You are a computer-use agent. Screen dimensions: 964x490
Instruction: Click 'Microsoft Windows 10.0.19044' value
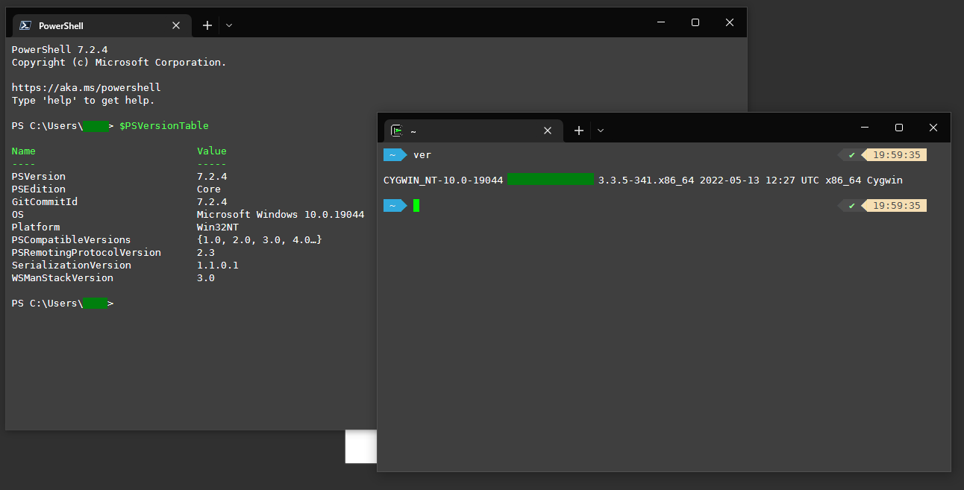point(281,214)
